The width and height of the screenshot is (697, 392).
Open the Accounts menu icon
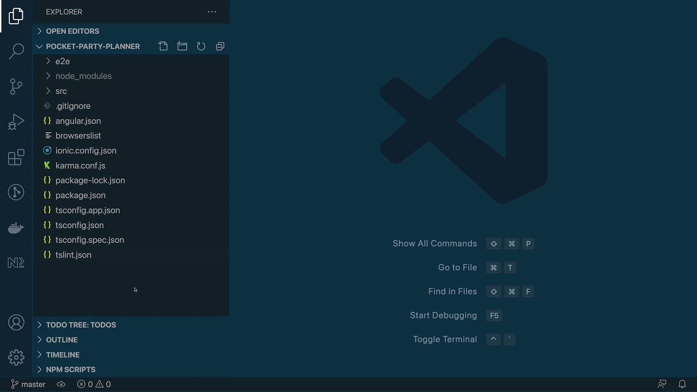16,322
